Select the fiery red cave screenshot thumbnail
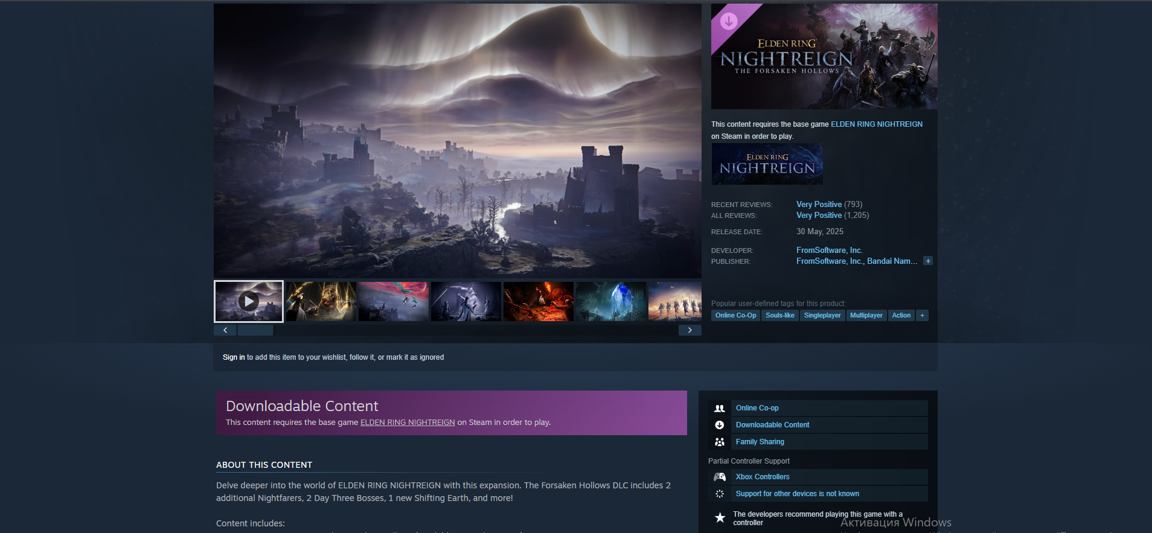 [x=539, y=301]
